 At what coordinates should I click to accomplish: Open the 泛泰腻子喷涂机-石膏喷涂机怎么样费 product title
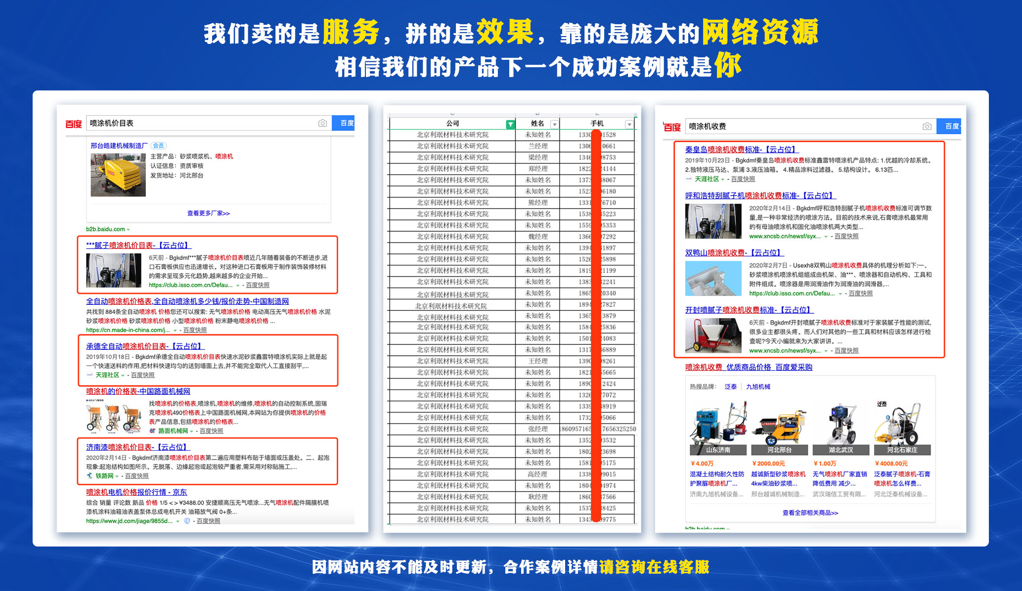(x=902, y=479)
